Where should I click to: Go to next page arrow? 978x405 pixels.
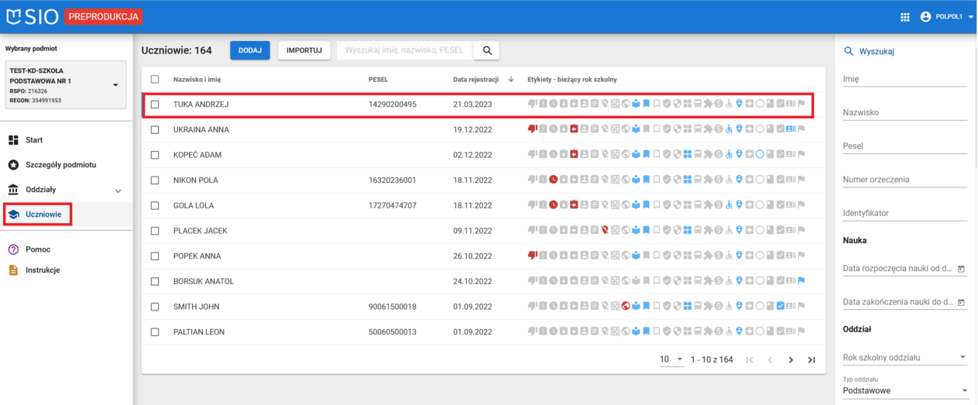pyautogui.click(x=791, y=359)
